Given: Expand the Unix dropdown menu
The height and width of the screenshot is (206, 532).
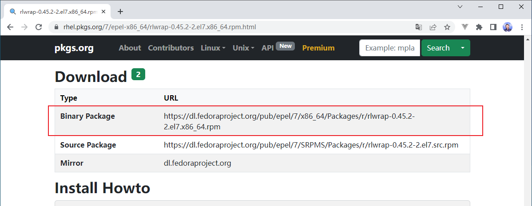Looking at the screenshot, I should tap(243, 48).
